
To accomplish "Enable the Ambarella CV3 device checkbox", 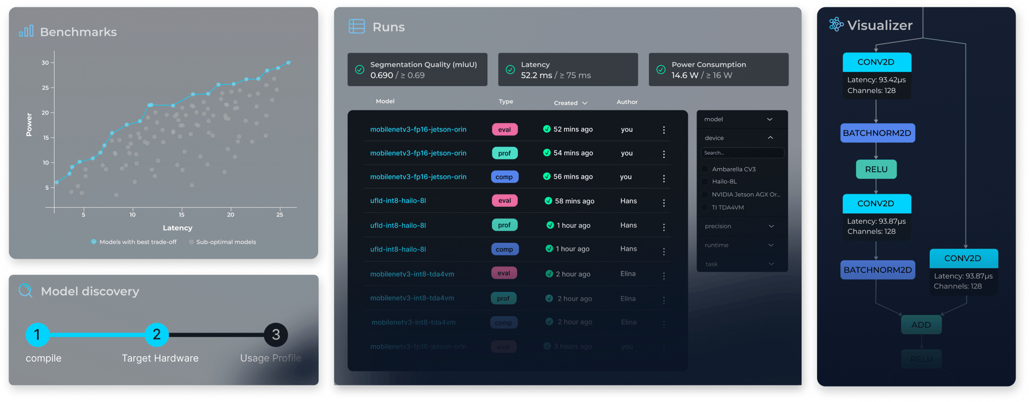I will pyautogui.click(x=705, y=169).
